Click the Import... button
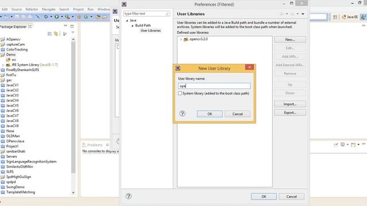 290,104
